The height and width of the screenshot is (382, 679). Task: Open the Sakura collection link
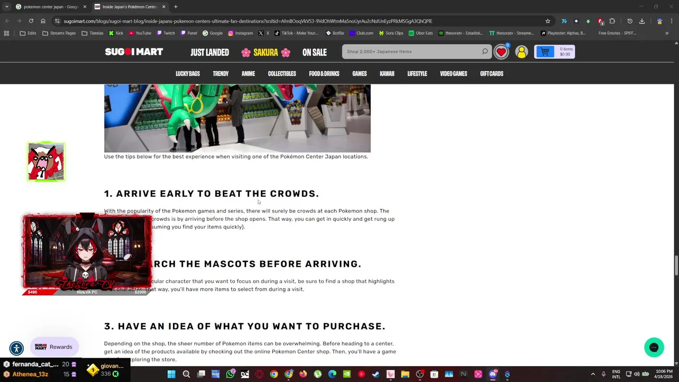coord(266,53)
